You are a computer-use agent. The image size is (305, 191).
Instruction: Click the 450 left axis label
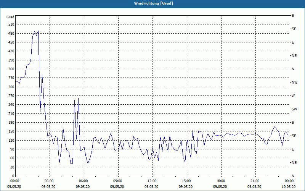pyautogui.click(x=11, y=42)
